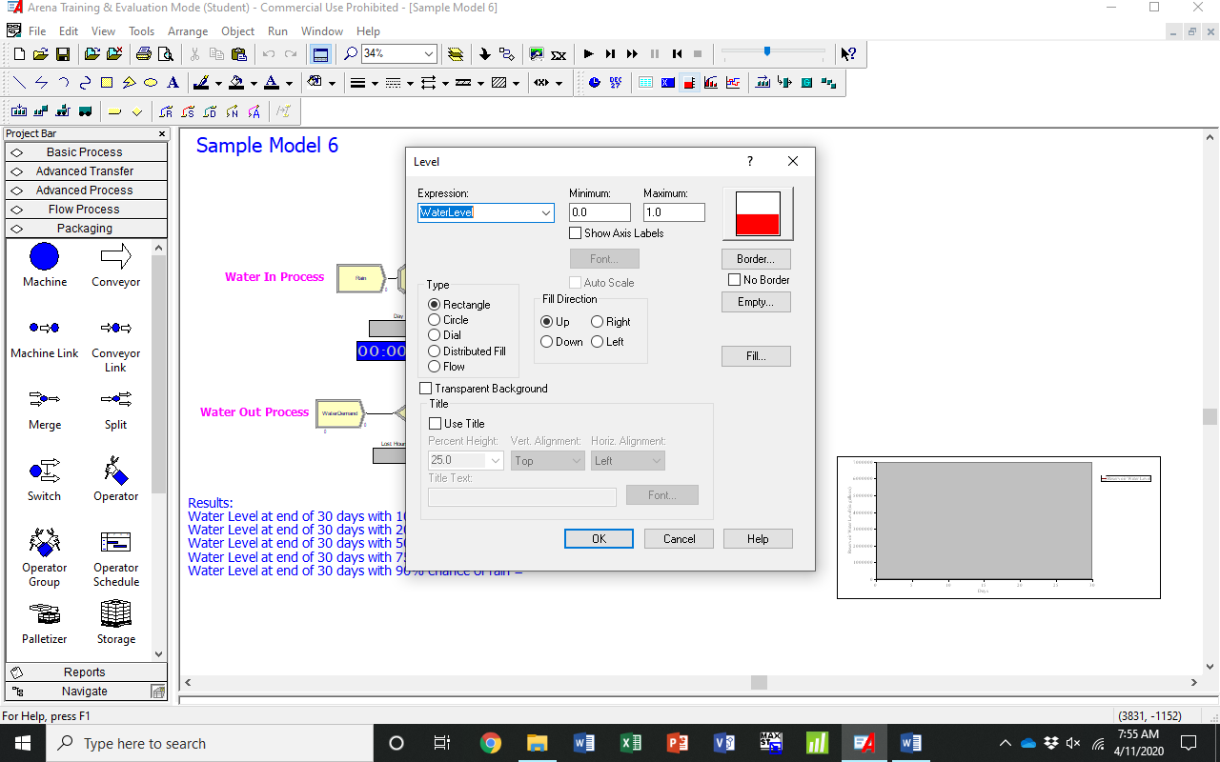The height and width of the screenshot is (762, 1220).
Task: Open the Run menu
Action: click(x=277, y=31)
